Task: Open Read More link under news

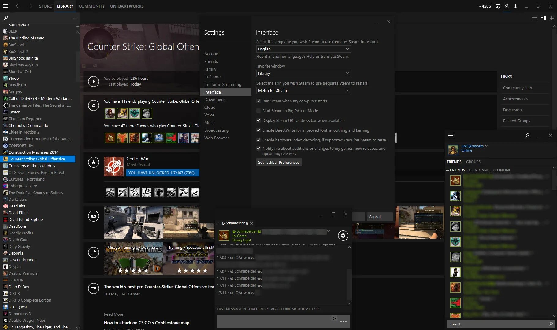Action: click(x=113, y=314)
